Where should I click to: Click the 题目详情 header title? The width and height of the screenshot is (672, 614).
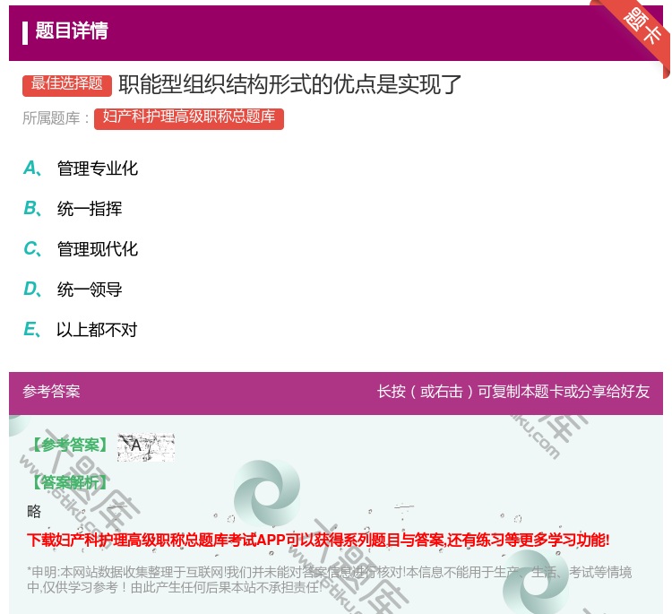pos(72,30)
